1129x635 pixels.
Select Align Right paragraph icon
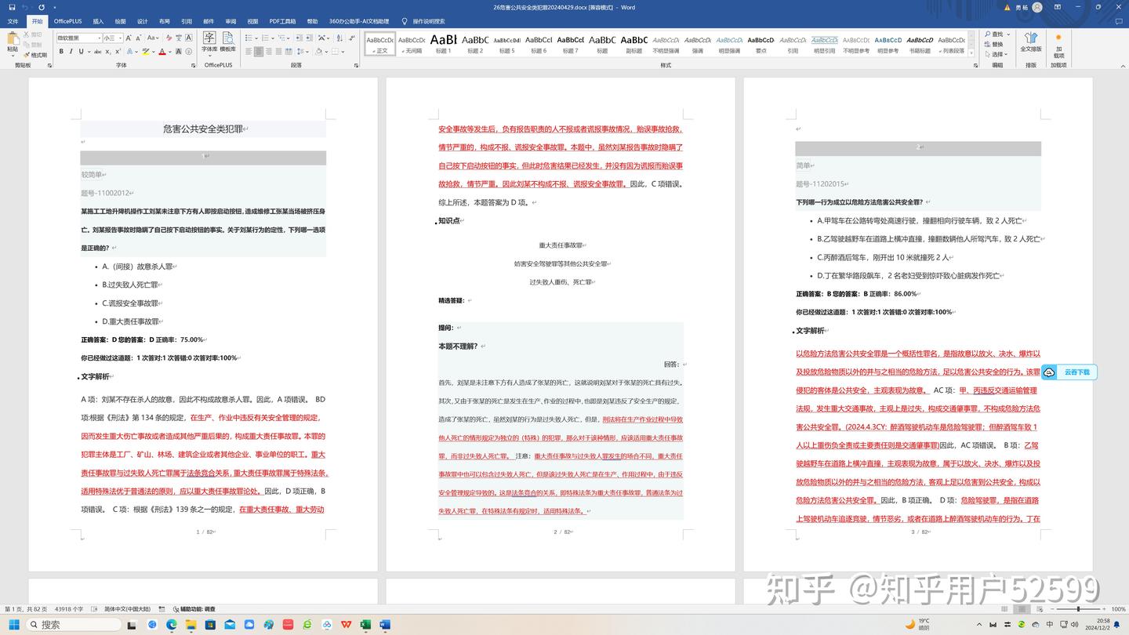(x=269, y=52)
